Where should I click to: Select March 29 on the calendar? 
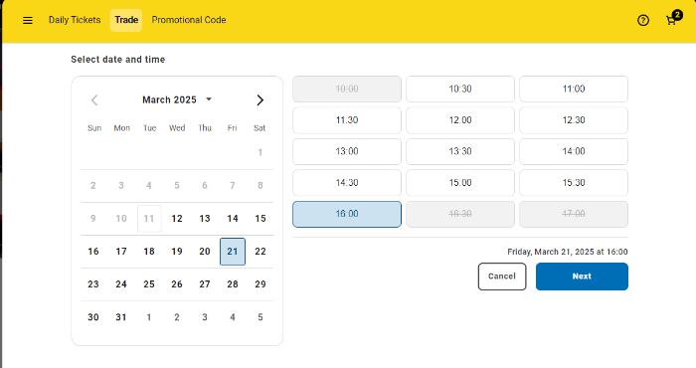pos(261,284)
